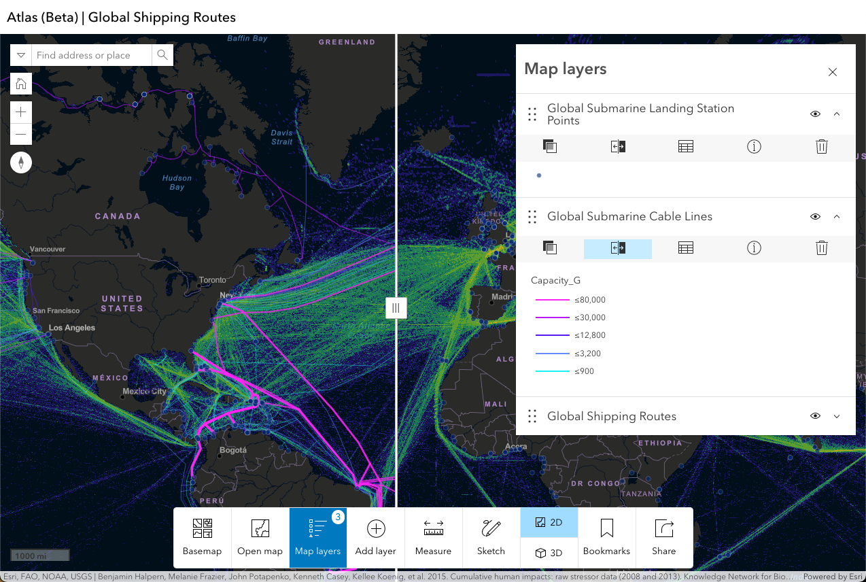Toggle visibility of Global Submarine Cable Lines
The image size is (866, 582).
click(x=815, y=217)
